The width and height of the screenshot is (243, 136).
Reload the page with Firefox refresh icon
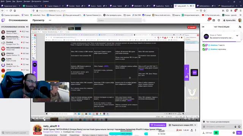click(11, 11)
